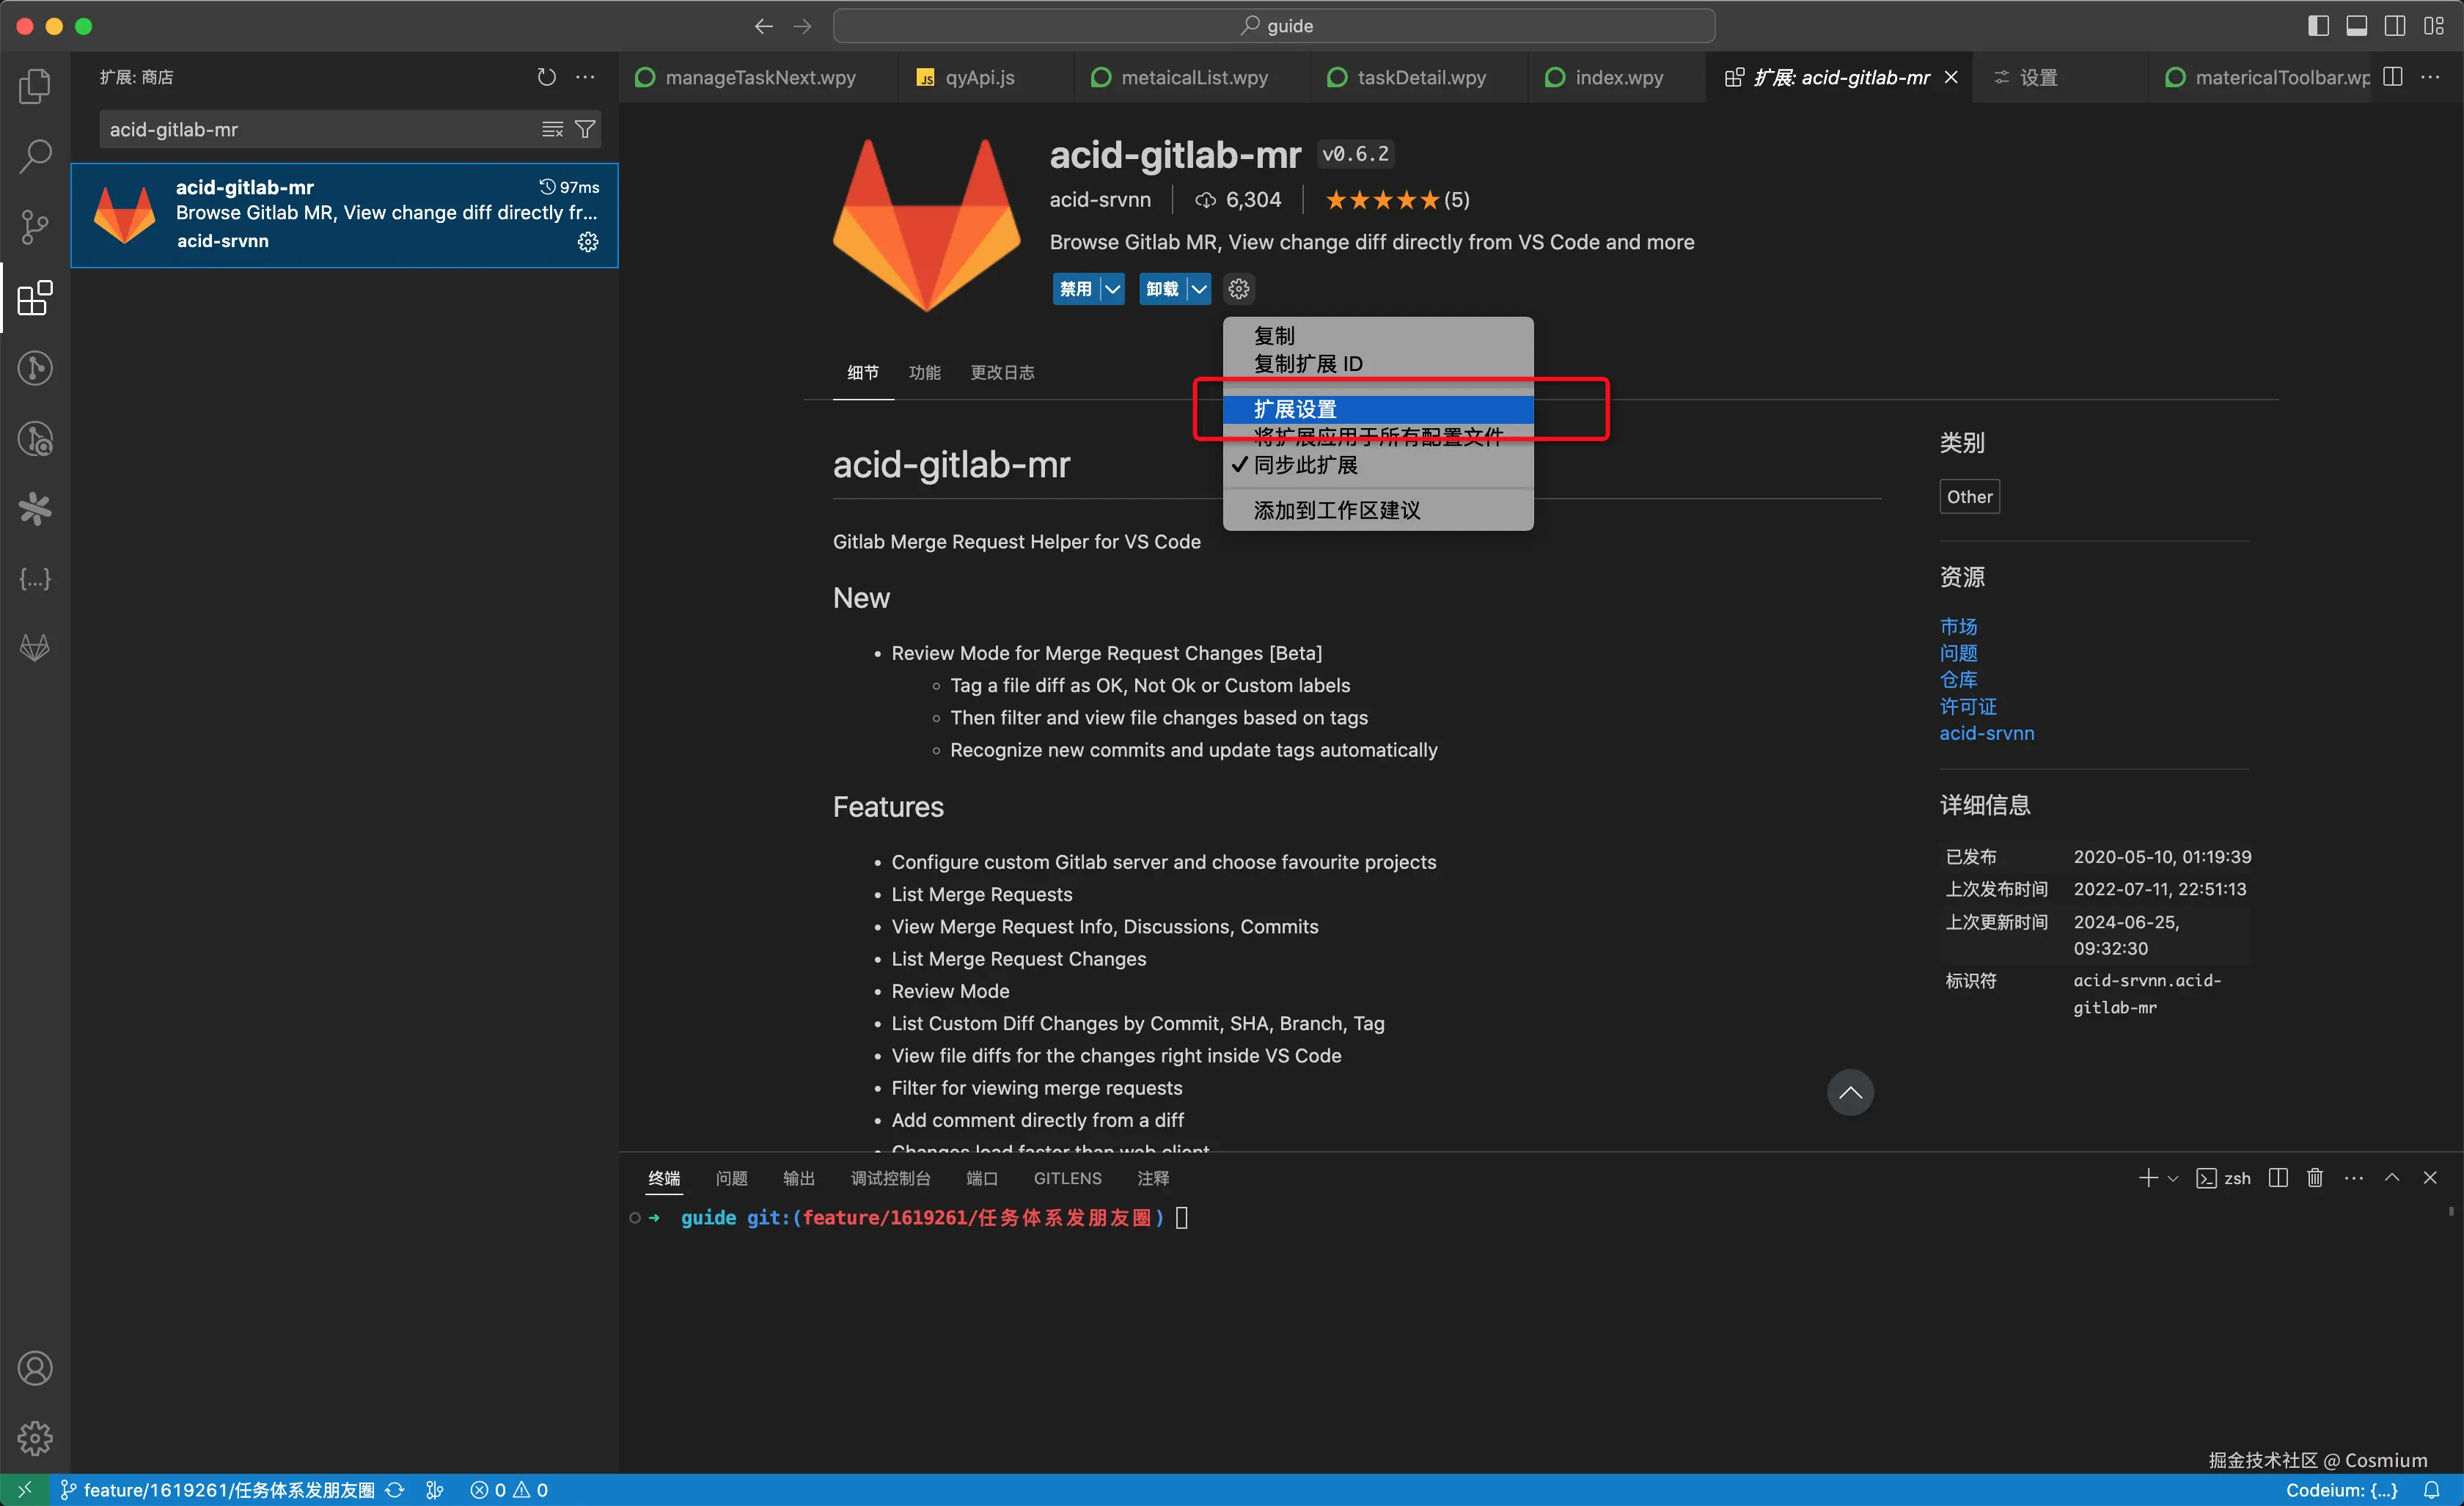Toggle the primary sidebar layout button
The height and width of the screenshot is (1506, 2464).
(x=2318, y=26)
